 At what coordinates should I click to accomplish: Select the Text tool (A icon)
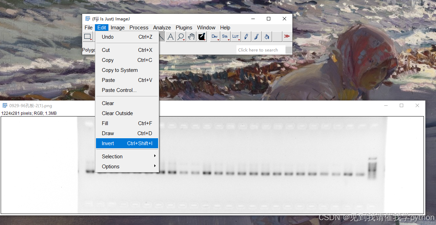(171, 37)
